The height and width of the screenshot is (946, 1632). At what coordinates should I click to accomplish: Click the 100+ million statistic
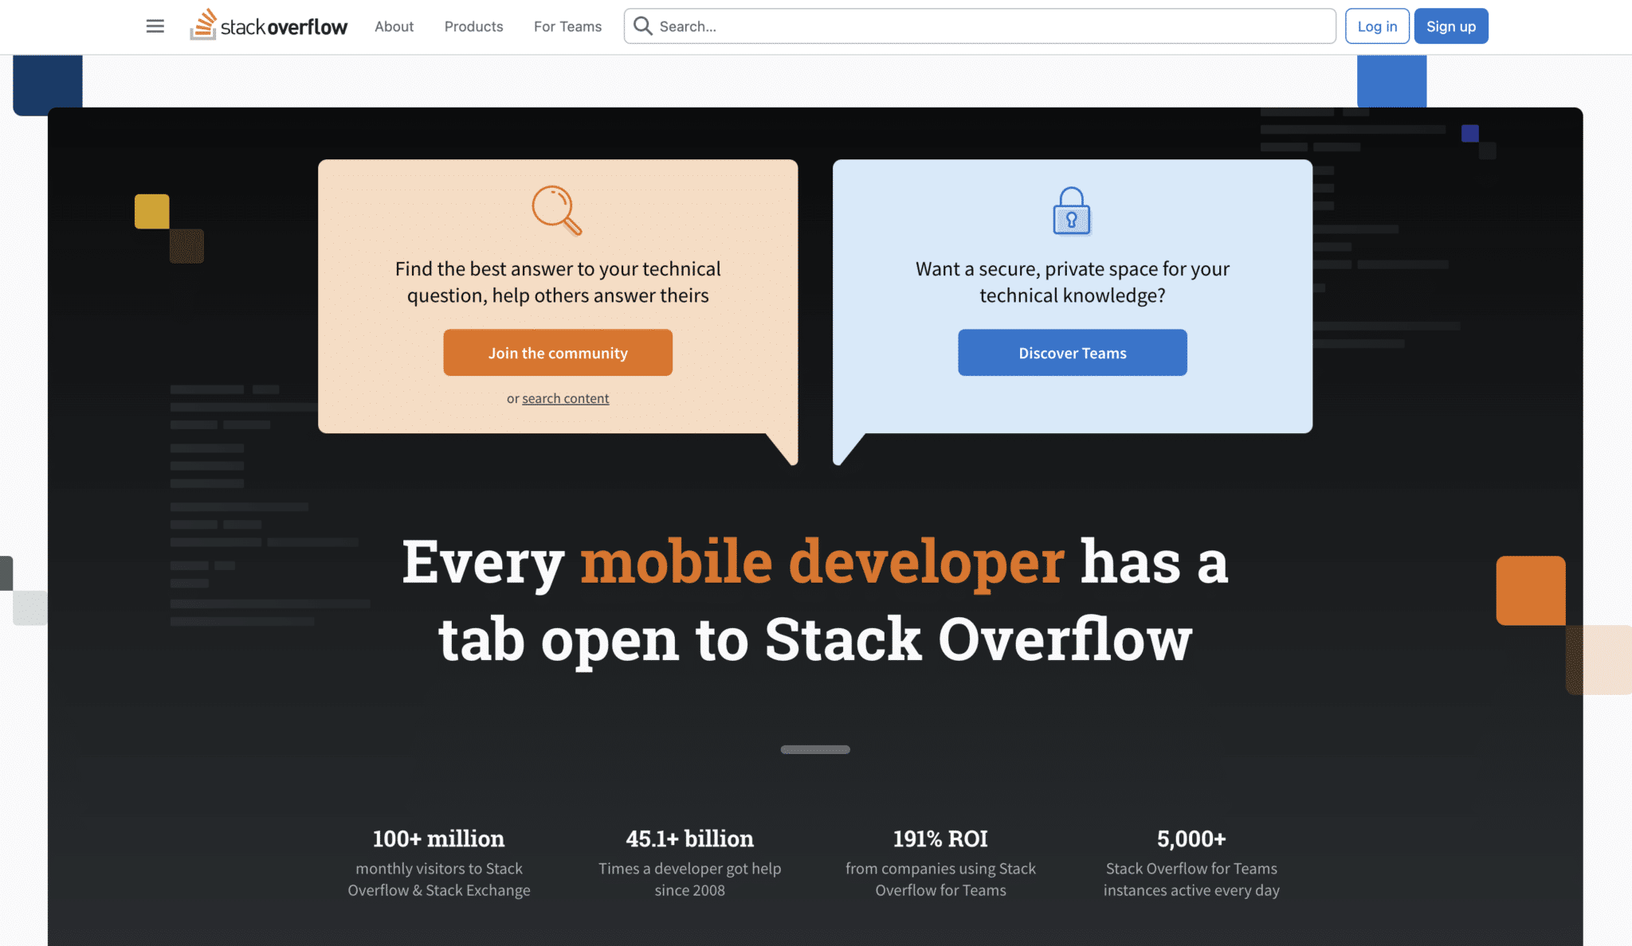click(x=438, y=838)
